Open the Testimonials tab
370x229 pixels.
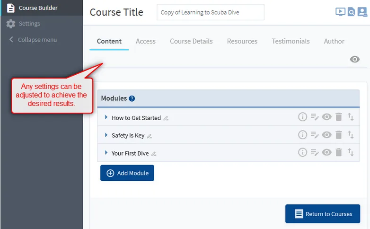tap(291, 41)
